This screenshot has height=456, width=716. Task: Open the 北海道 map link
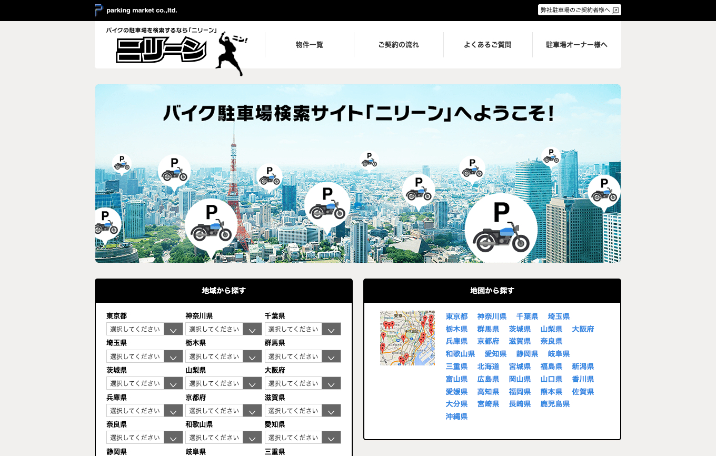point(488,366)
